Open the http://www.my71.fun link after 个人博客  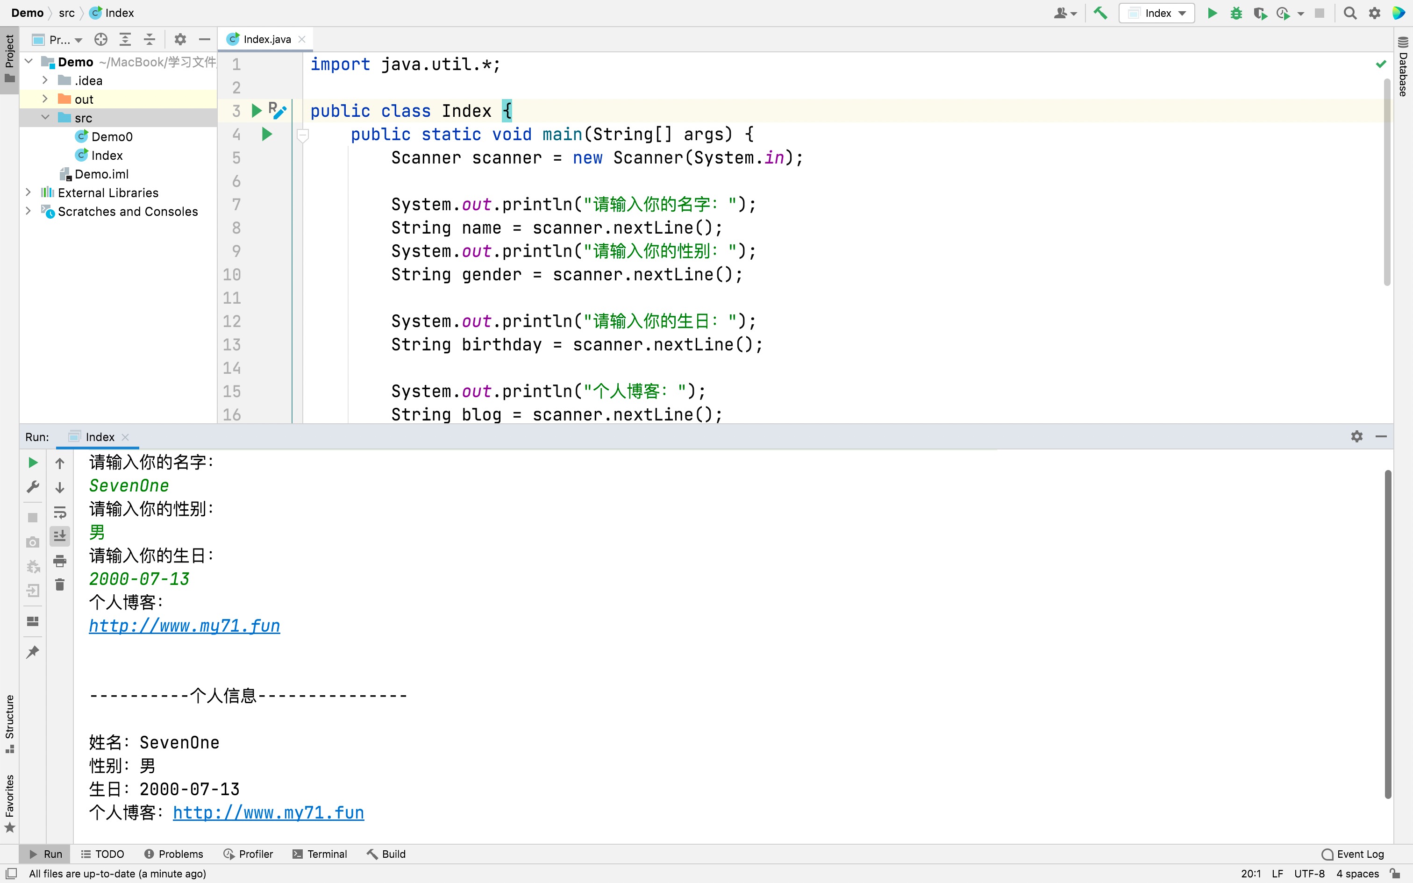pyautogui.click(x=268, y=812)
